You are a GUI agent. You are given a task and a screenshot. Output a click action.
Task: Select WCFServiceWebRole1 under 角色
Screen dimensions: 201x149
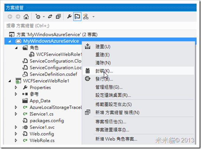click(59, 54)
